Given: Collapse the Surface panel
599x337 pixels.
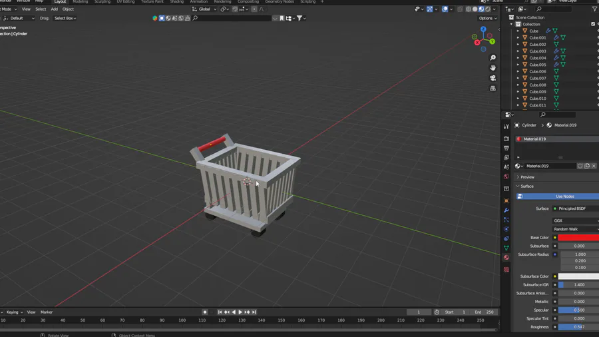Looking at the screenshot, I should 527,186.
